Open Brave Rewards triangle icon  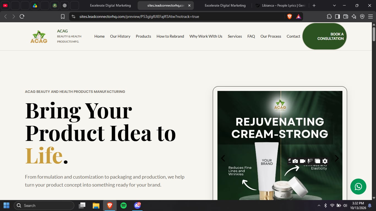point(299,16)
